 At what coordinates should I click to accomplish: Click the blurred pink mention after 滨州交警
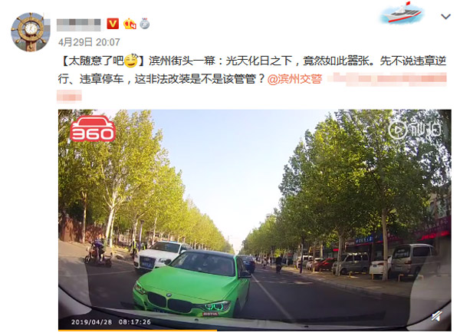click(386, 79)
